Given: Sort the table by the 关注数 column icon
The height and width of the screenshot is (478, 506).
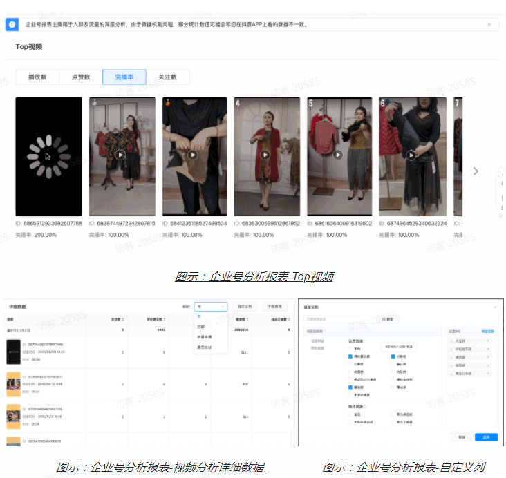Looking at the screenshot, I should click(x=122, y=319).
